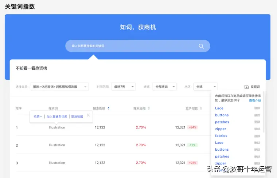
Task: Delete the first Lace favorite keyword
Action: (257, 108)
